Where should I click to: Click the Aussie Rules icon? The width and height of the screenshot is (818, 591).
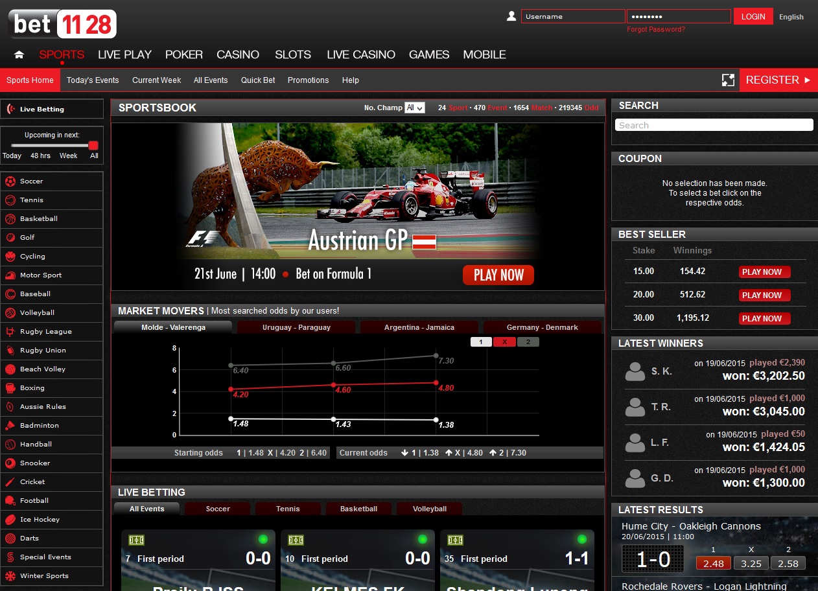click(x=10, y=407)
